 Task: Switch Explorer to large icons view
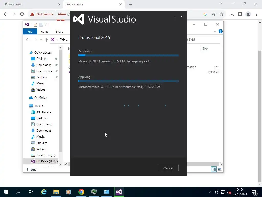[x=220, y=169]
